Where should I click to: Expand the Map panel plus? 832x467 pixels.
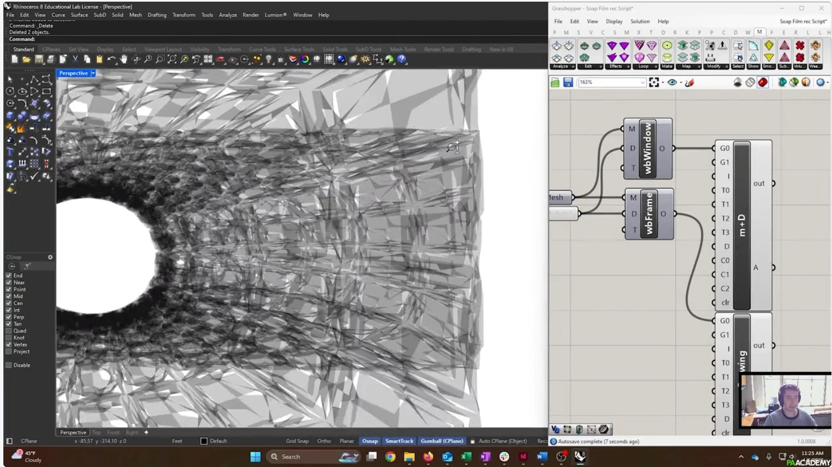coord(699,67)
